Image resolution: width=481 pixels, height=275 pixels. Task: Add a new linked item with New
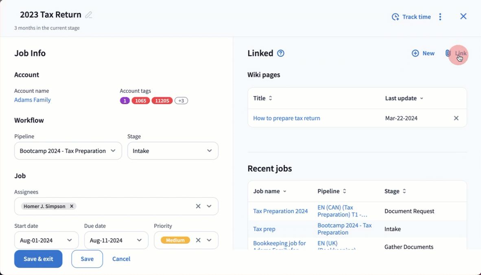(x=423, y=53)
